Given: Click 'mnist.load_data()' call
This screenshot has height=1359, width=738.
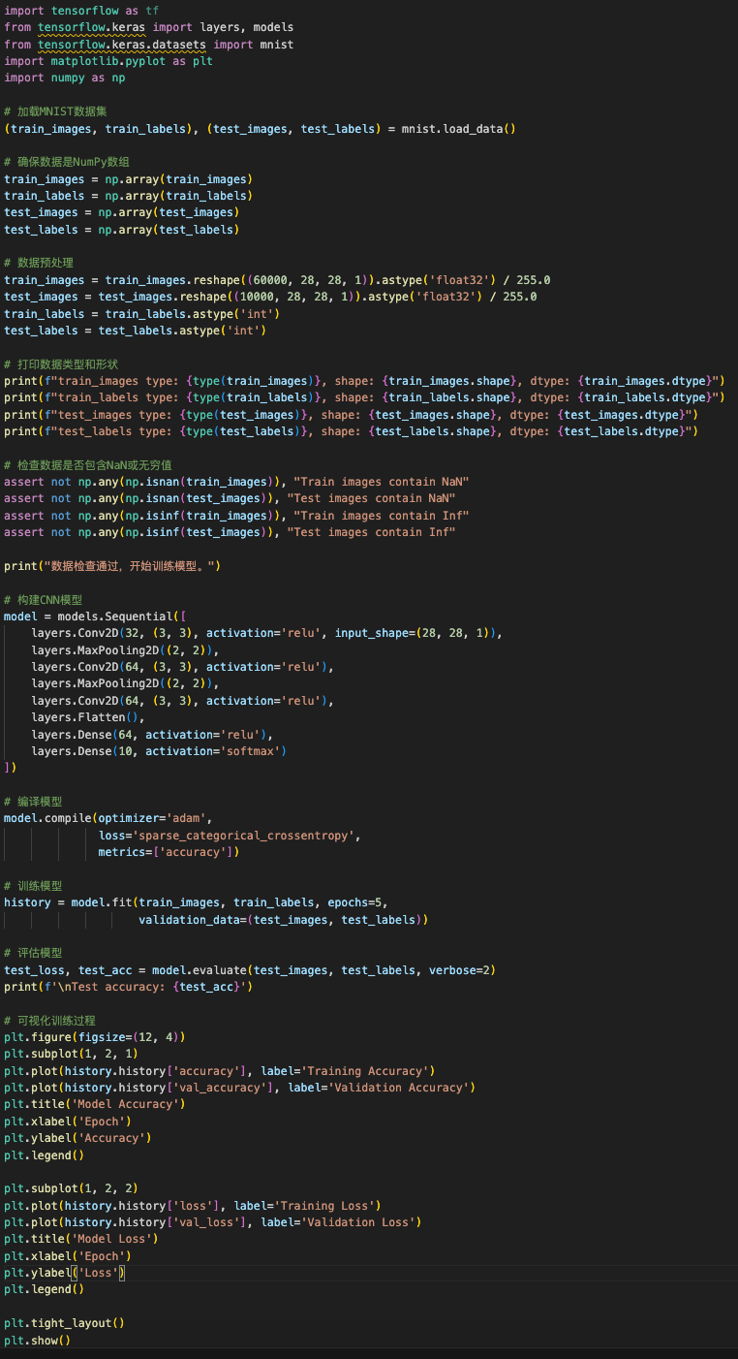Looking at the screenshot, I should click(x=458, y=129).
